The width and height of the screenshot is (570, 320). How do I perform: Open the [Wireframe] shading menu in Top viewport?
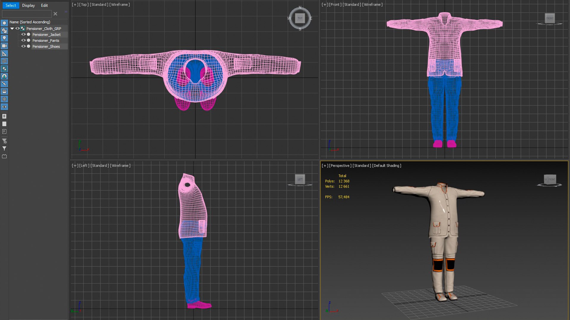(x=120, y=4)
